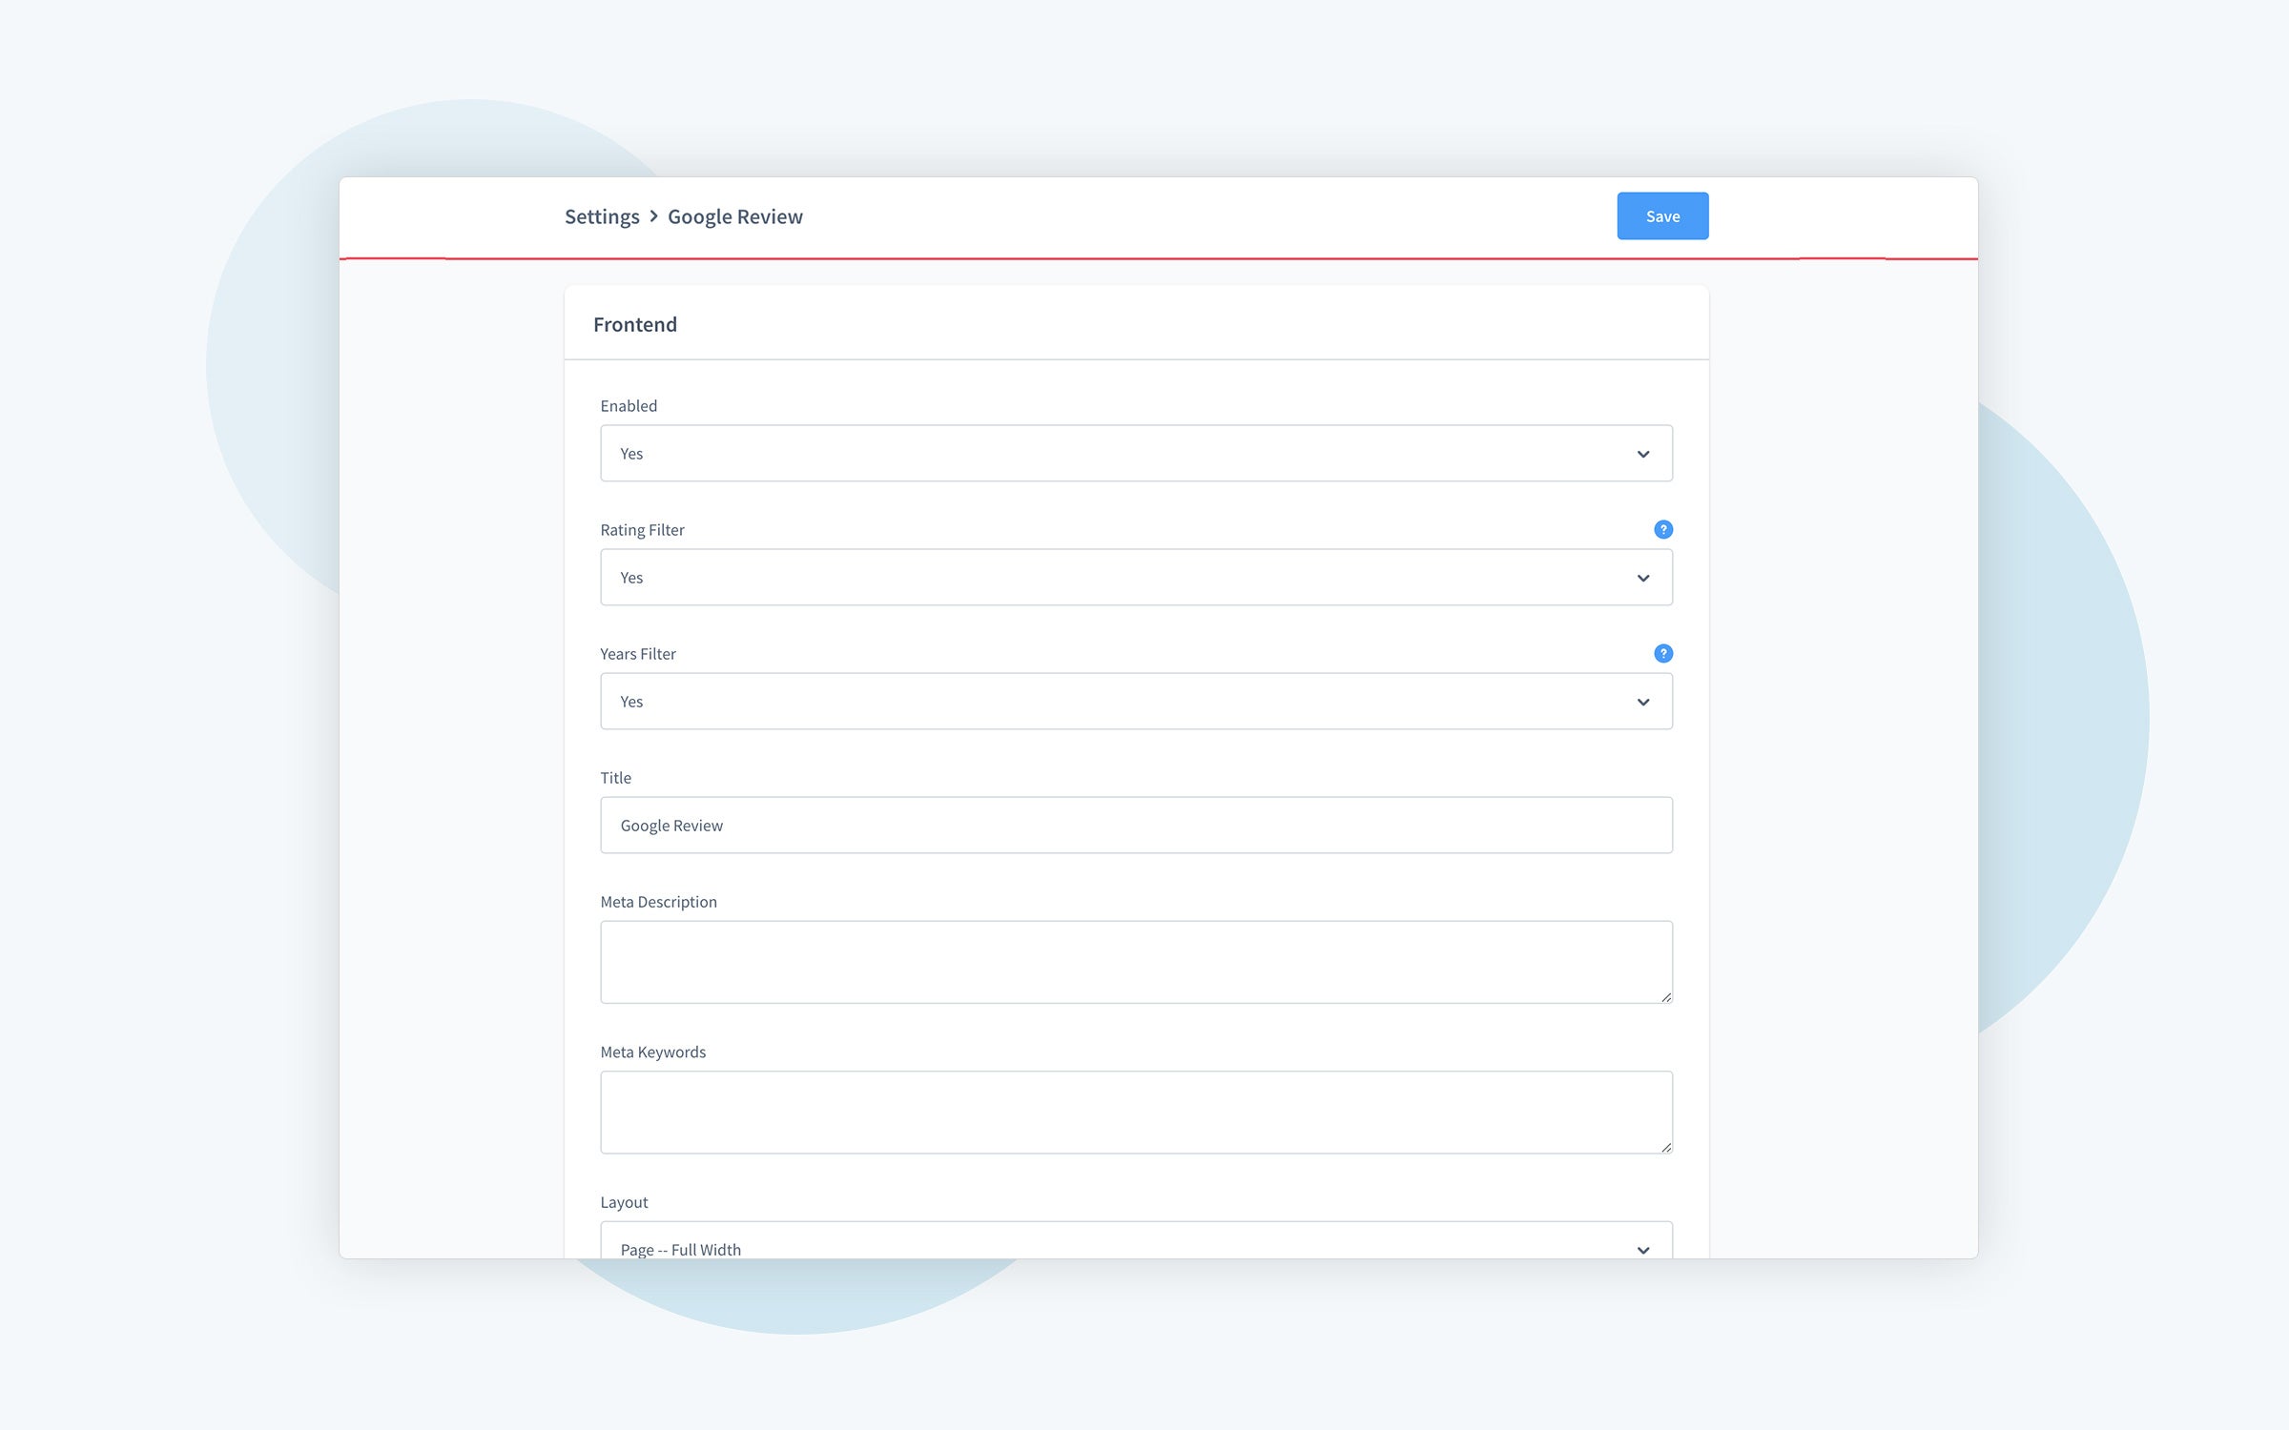Click the Meta Keywords label

[652, 1052]
